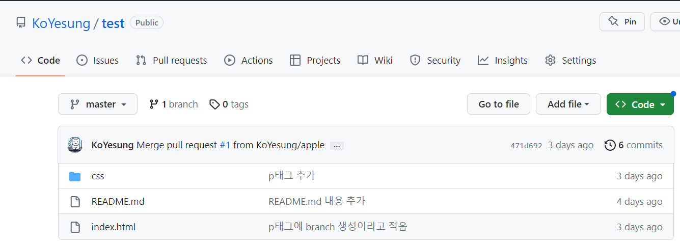Click the eye icon in watch button

[x=664, y=21]
